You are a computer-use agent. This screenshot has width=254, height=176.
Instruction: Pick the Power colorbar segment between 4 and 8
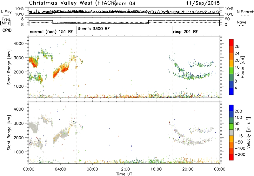[x=231, y=84]
